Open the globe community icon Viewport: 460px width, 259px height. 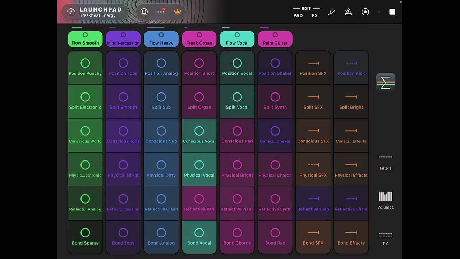(x=144, y=12)
